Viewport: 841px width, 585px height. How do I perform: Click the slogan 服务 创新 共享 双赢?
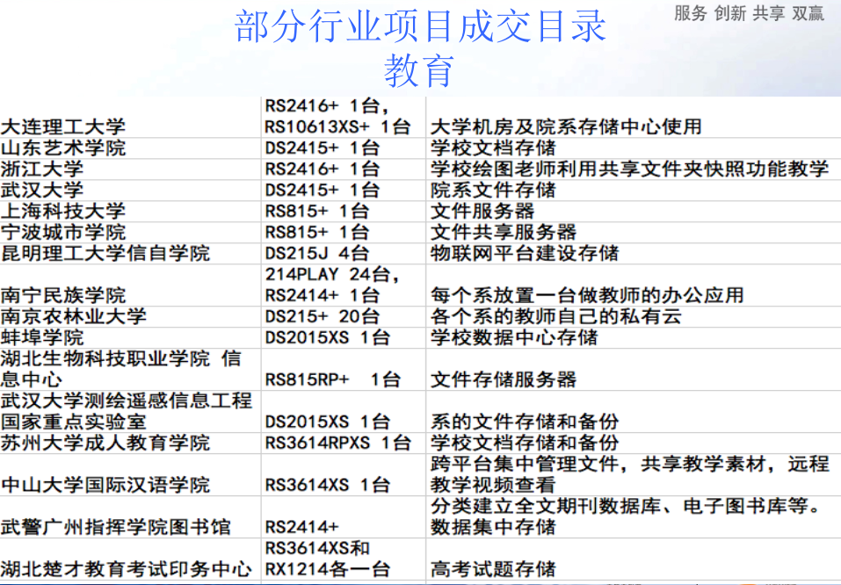(749, 13)
